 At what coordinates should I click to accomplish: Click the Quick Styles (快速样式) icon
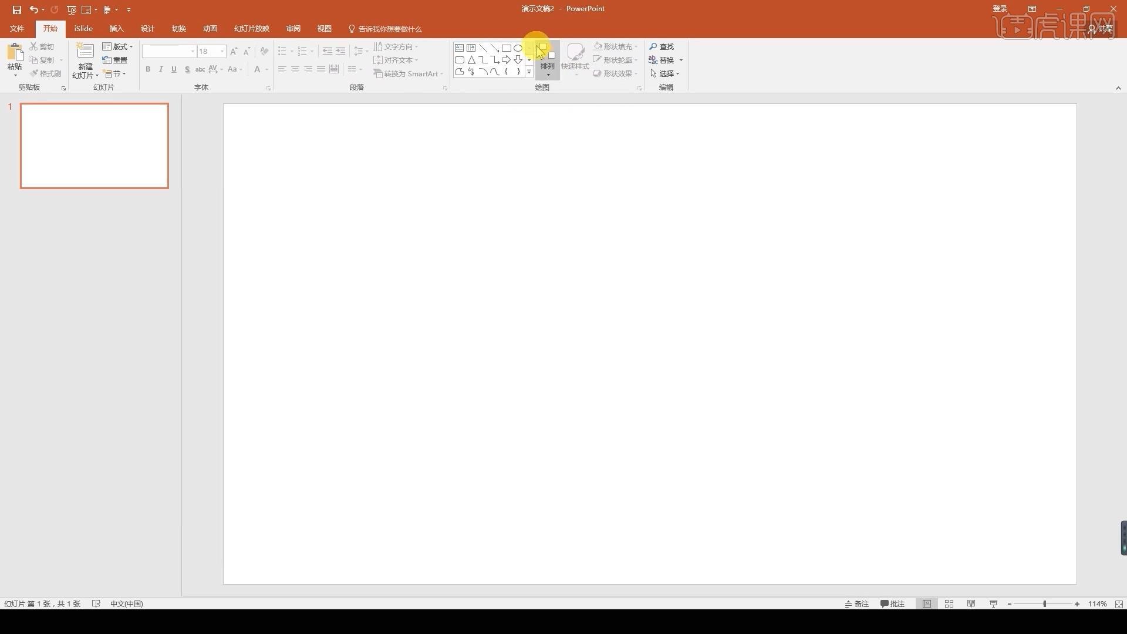pyautogui.click(x=575, y=54)
